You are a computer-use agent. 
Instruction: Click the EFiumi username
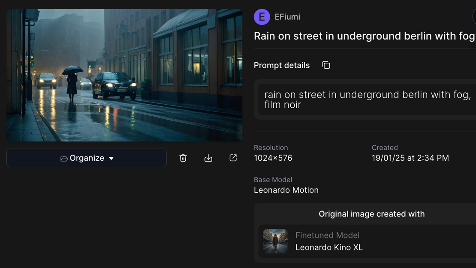[x=287, y=17]
